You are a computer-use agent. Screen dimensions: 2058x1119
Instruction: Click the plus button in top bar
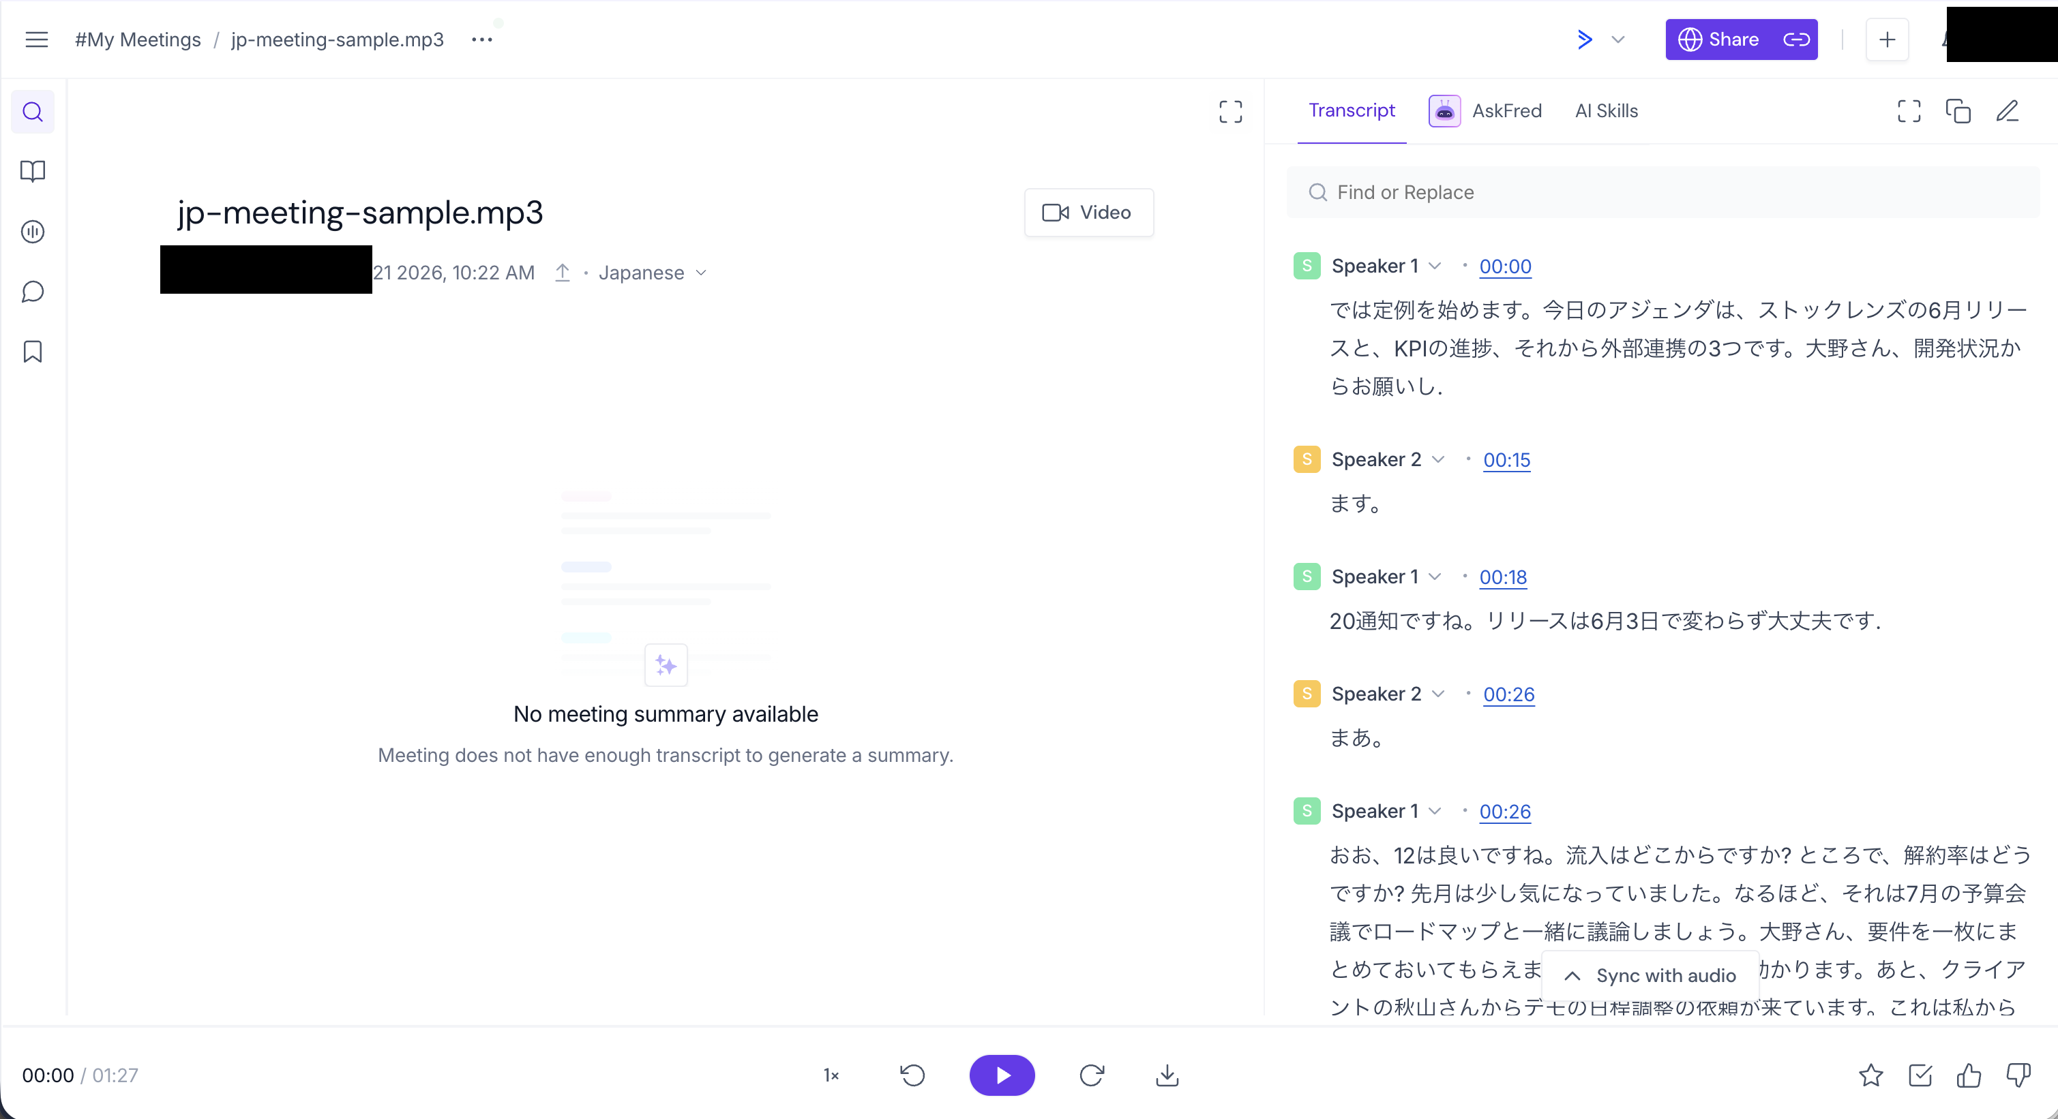coord(1887,39)
